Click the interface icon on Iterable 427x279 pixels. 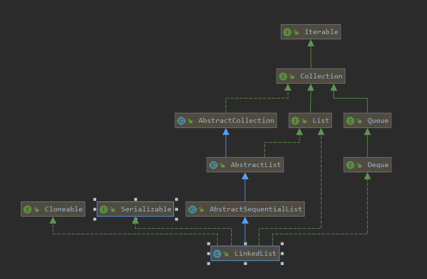pos(287,32)
